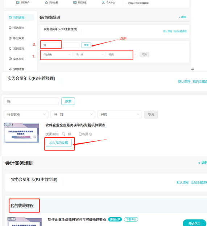Click the 开始学习 button

click(194, 223)
